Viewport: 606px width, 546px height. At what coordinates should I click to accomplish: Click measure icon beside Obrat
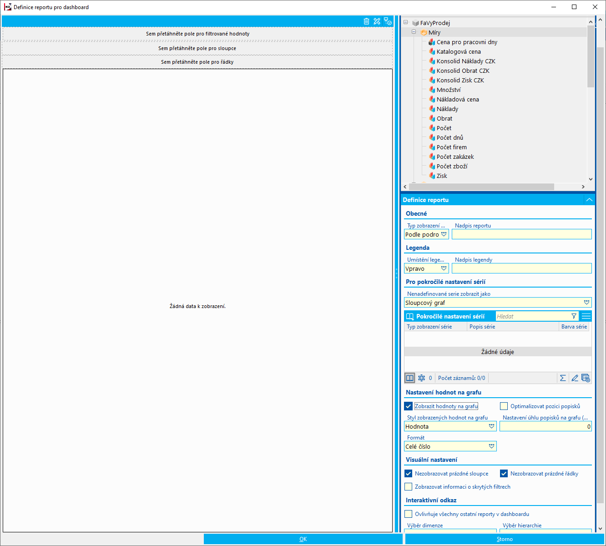click(432, 118)
